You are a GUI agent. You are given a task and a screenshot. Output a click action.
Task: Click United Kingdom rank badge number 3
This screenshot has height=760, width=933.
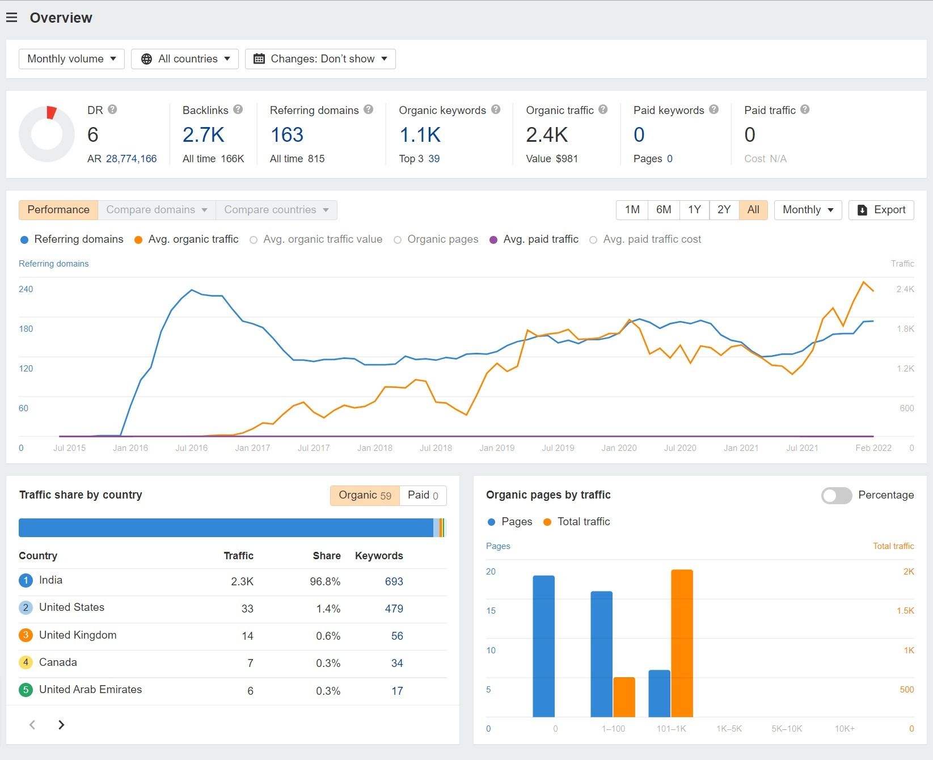click(26, 635)
